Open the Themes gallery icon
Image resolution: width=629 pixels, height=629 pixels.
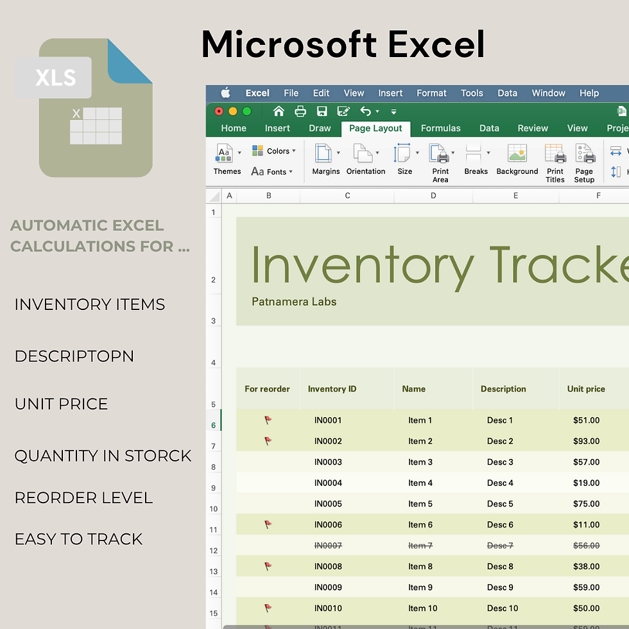[x=224, y=153]
